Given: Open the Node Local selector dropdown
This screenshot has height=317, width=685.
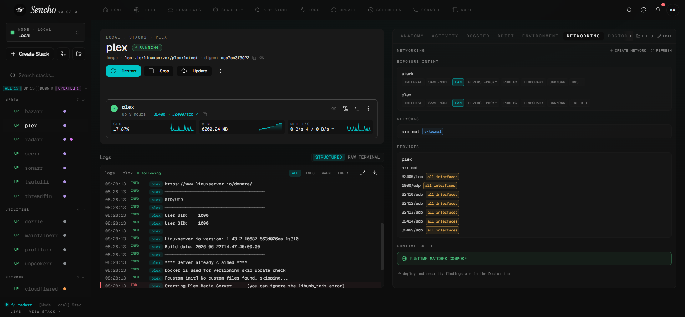Looking at the screenshot, I should pos(45,32).
